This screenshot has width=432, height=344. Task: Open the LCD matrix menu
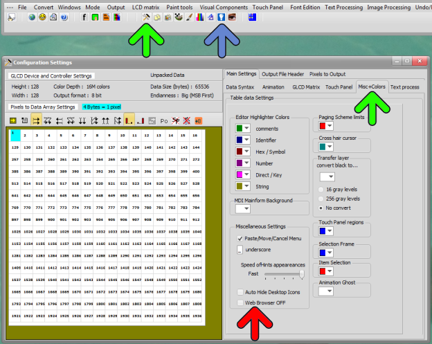(145, 6)
